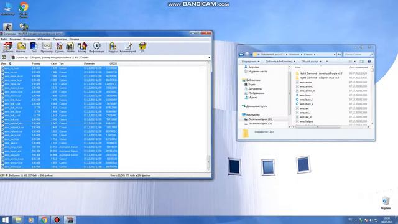Open the Параметры menu in WinRAR
Viewport: 398px width, 224px height.
60,39
